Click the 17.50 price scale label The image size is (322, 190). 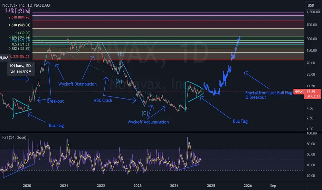(x=311, y=86)
